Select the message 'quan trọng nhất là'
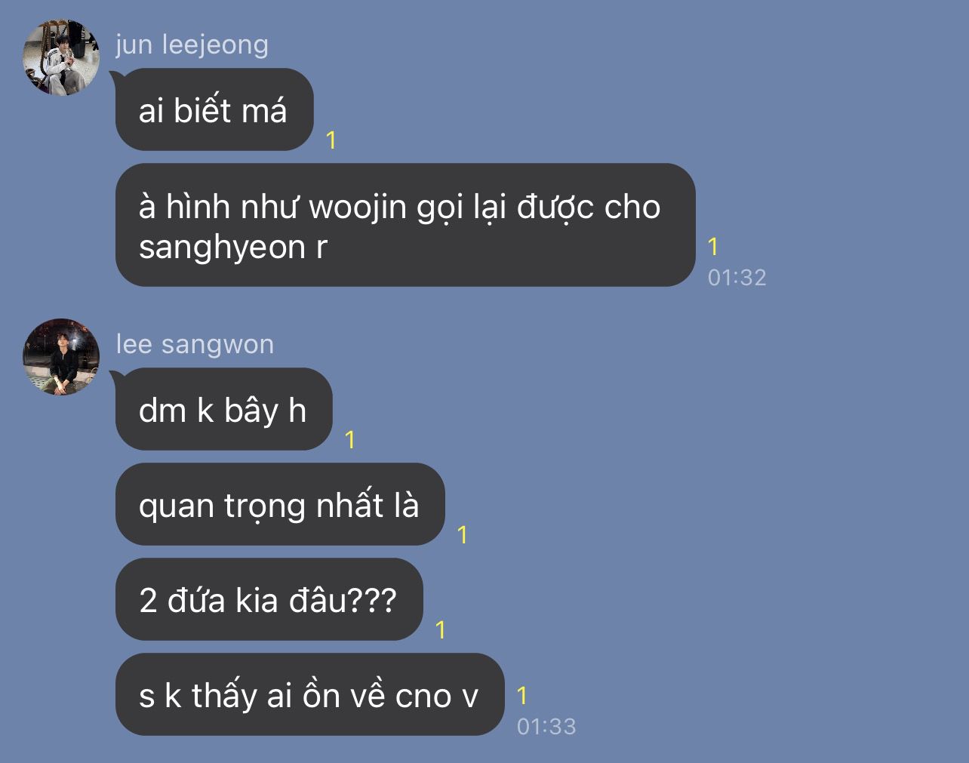 pyautogui.click(x=280, y=505)
